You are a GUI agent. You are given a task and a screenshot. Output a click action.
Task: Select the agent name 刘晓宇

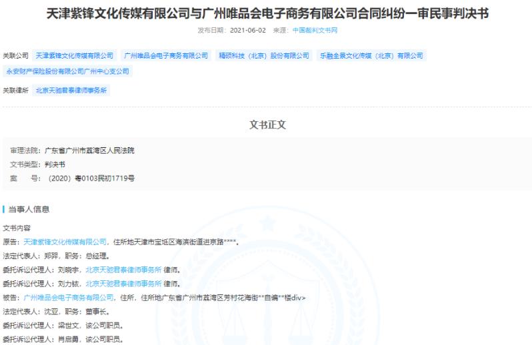click(x=68, y=270)
